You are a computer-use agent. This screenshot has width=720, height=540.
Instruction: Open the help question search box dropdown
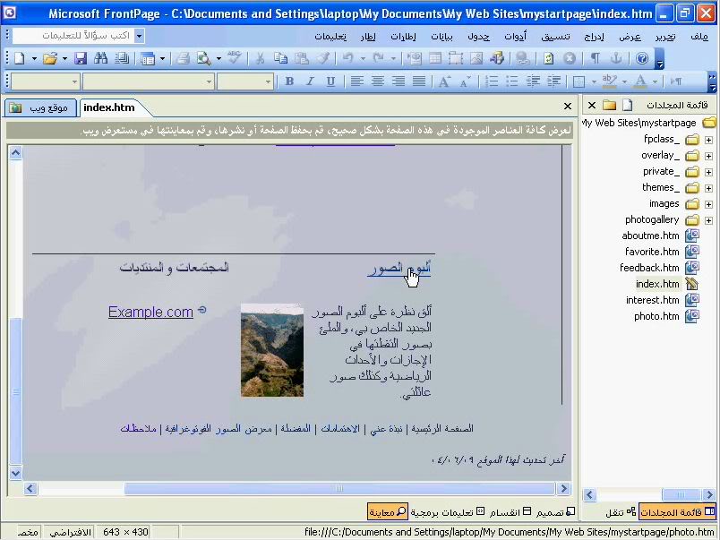click(139, 36)
